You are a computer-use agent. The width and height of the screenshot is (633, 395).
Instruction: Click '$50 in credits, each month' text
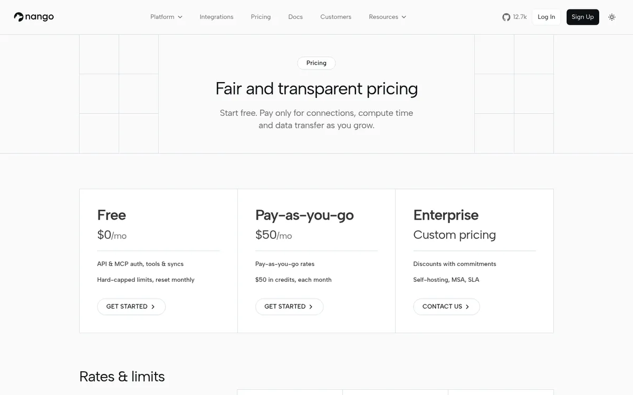click(293, 280)
